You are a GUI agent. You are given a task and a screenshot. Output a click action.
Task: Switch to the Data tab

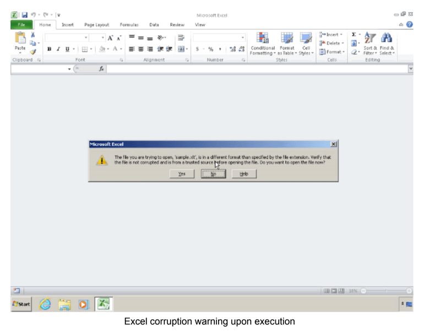tap(154, 25)
